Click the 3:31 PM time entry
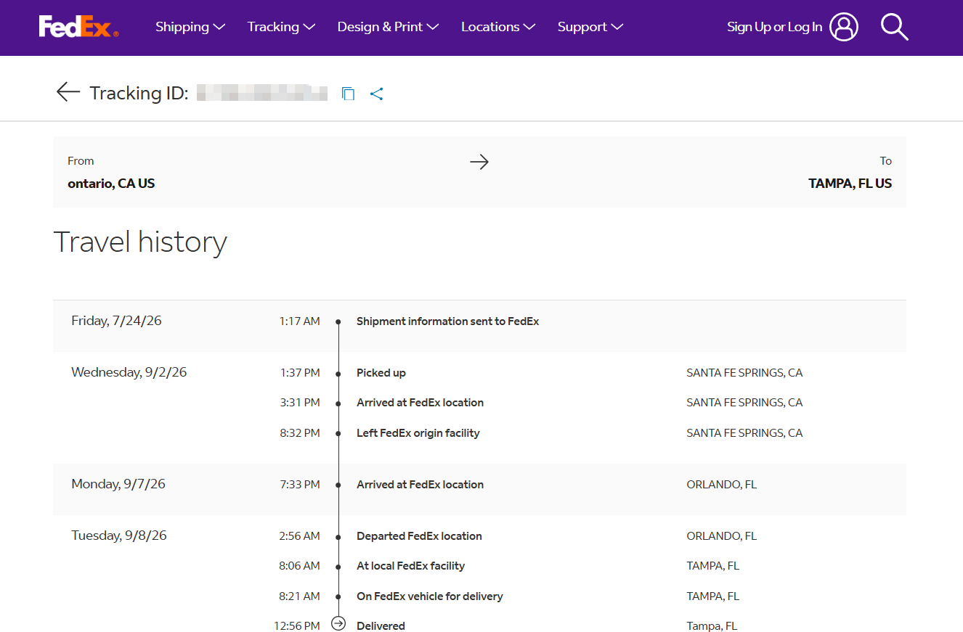This screenshot has height=632, width=963. click(299, 403)
